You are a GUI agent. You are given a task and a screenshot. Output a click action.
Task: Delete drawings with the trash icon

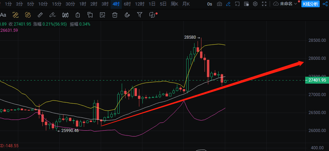(115, 15)
